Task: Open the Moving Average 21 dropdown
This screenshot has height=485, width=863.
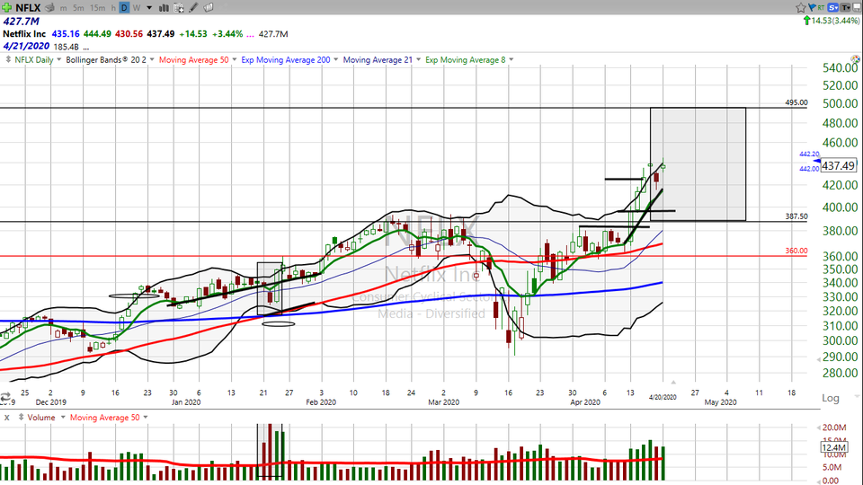Action: pos(418,59)
